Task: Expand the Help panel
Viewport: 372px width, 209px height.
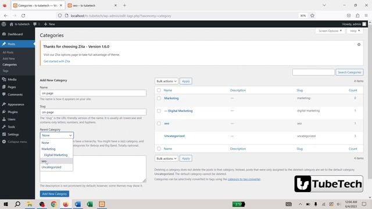Action: [x=355, y=31]
